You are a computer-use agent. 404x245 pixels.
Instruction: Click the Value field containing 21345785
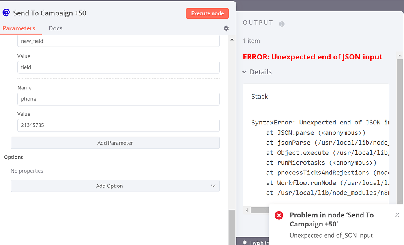point(118,125)
